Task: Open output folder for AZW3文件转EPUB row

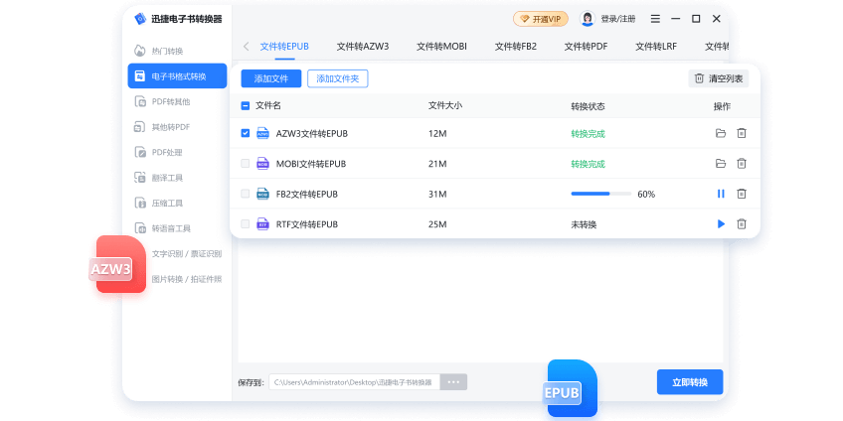Action: 721,134
